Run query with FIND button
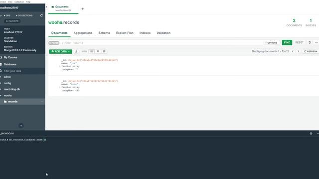The height and width of the screenshot is (179, 319). point(287,42)
